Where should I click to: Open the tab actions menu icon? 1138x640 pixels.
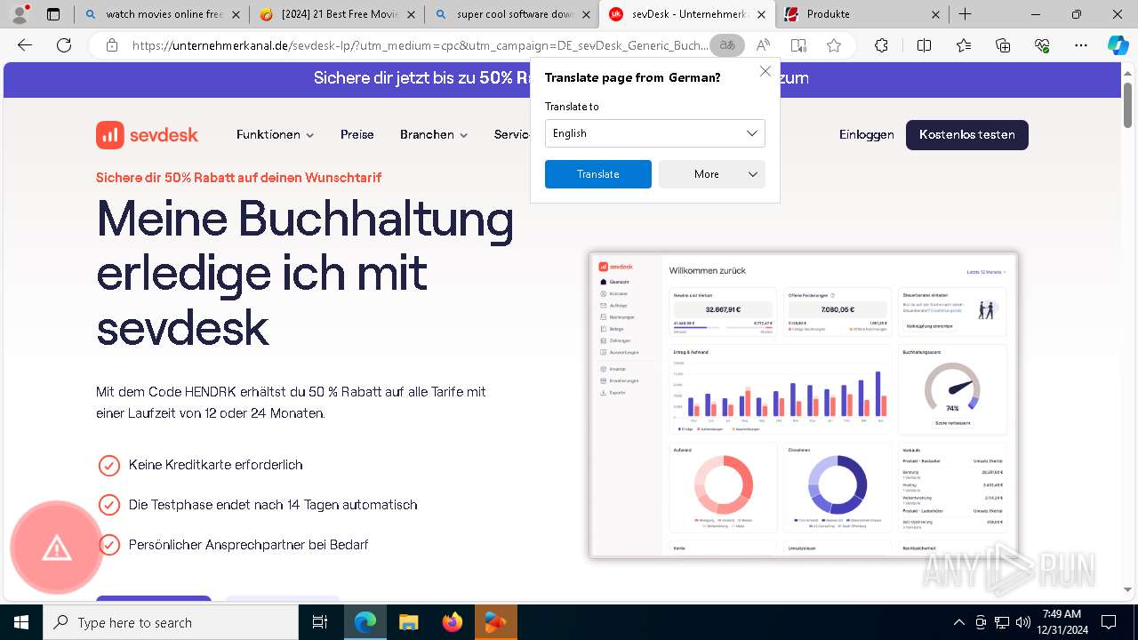pos(53,14)
